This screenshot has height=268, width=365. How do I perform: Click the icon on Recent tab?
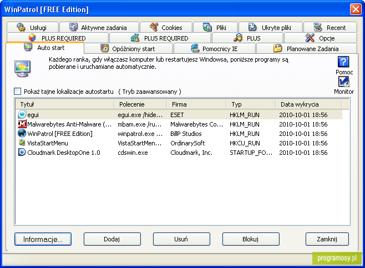pos(317,27)
